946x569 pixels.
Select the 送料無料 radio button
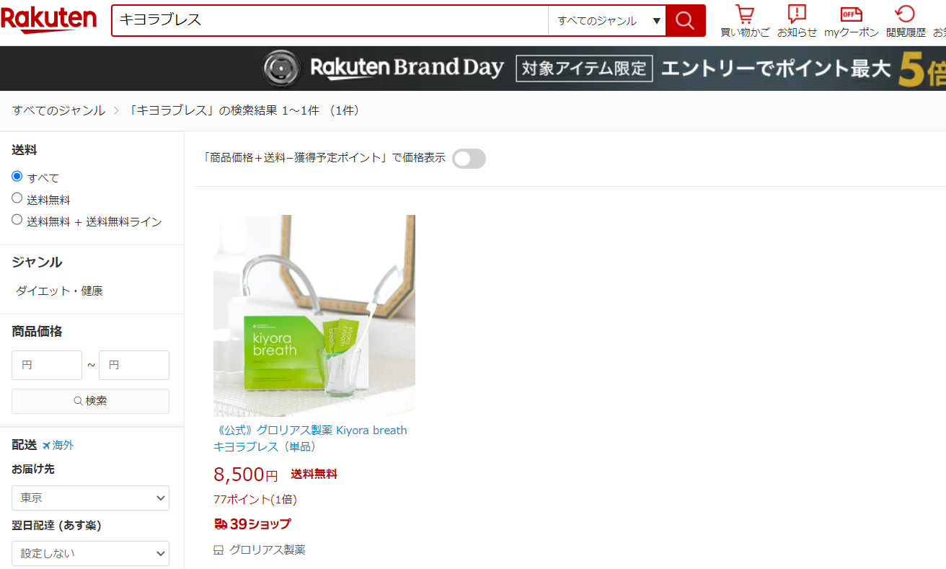coord(17,198)
